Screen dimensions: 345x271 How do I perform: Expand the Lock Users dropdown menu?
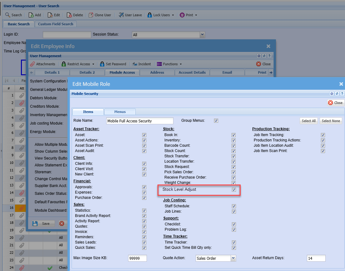click(173, 15)
